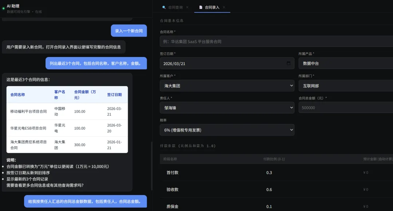This screenshot has width=393, height=211.
Task: Select the 合同录入 tab
Action: click(213, 7)
